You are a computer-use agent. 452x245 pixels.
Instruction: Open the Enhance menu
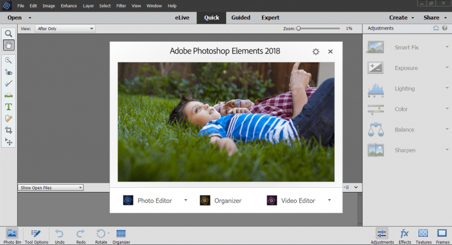[x=69, y=6]
